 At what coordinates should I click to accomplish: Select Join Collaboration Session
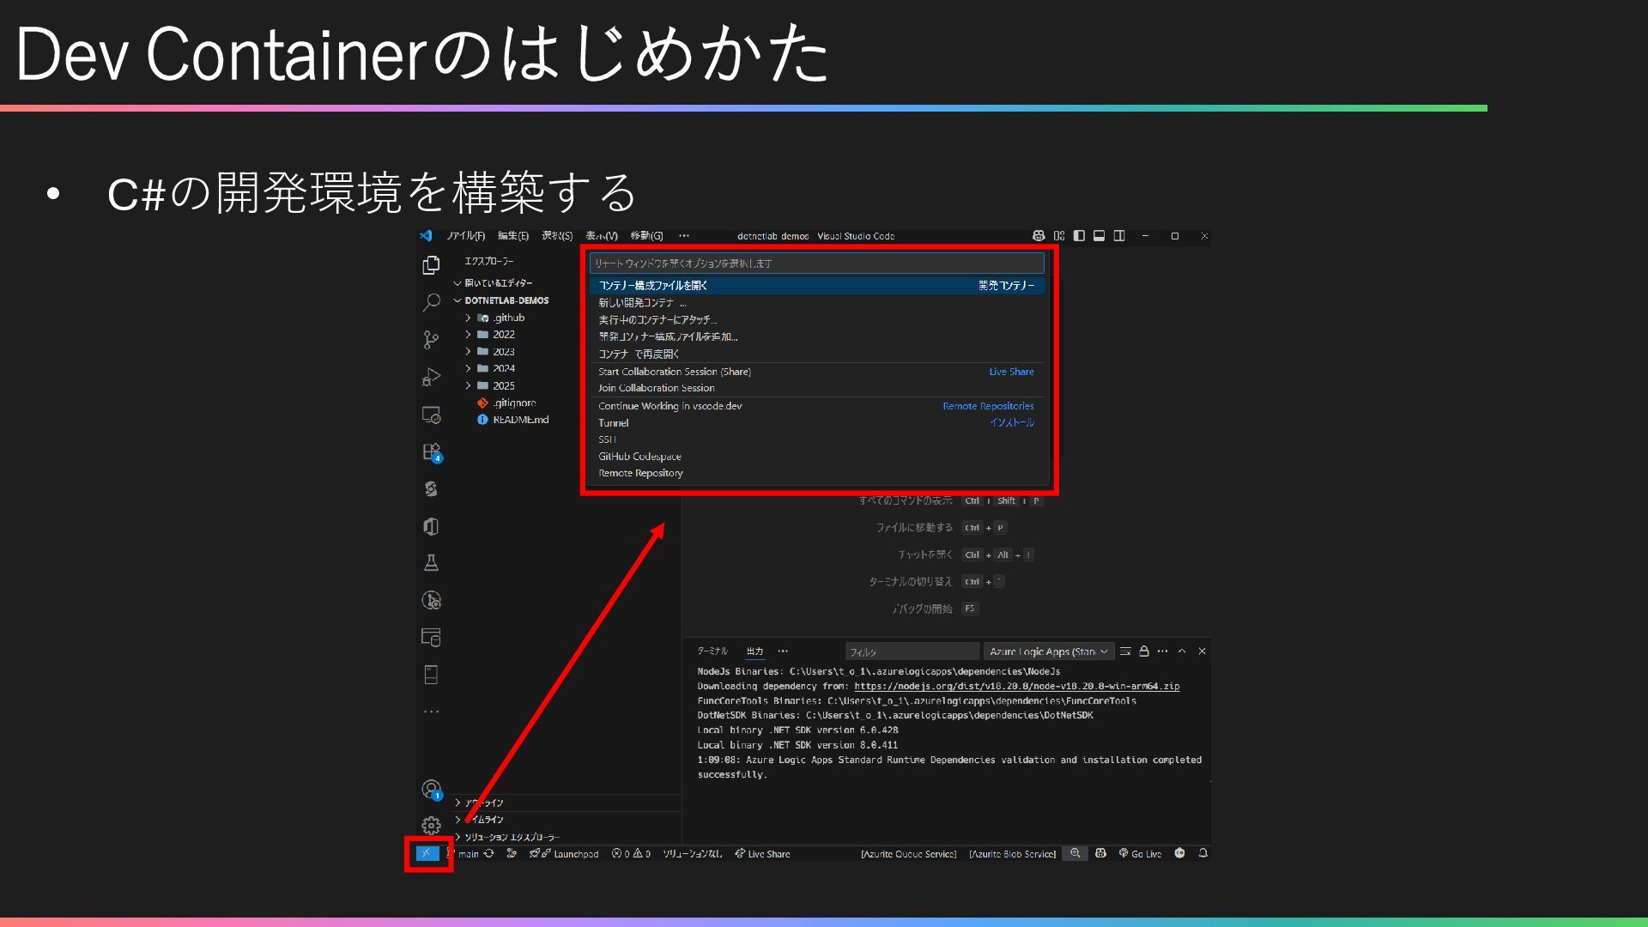click(817, 388)
